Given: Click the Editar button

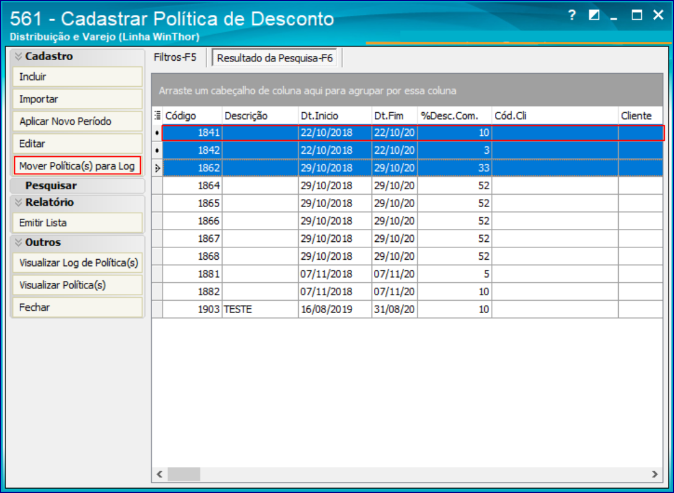Looking at the screenshot, I should [78, 144].
